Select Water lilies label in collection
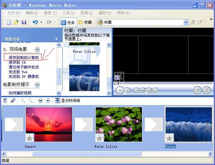The image size is (215, 165). click(84, 51)
